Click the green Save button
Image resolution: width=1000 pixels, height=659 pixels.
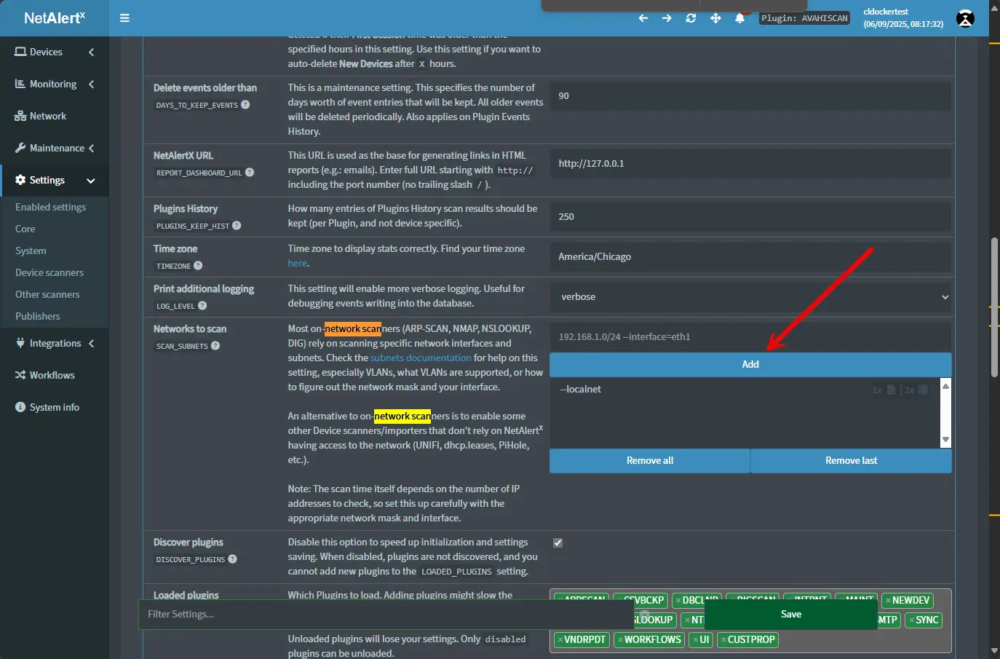click(791, 615)
